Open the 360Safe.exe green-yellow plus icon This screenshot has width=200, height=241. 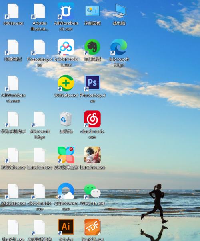pyautogui.click(x=66, y=83)
